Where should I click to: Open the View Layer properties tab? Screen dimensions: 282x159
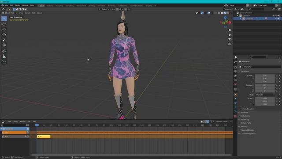pyautogui.click(x=235, y=76)
